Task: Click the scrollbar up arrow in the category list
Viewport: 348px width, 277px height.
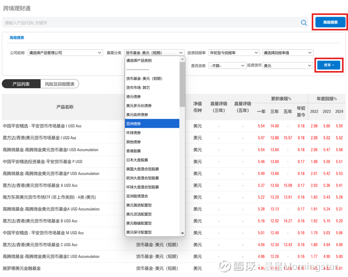Action: click(183, 59)
